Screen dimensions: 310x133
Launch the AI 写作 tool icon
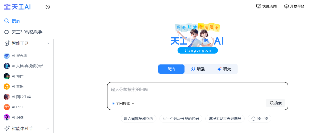[x=7, y=76]
